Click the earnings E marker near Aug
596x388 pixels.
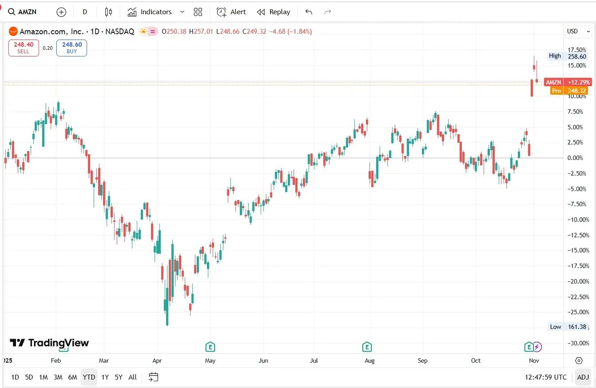tap(366, 347)
